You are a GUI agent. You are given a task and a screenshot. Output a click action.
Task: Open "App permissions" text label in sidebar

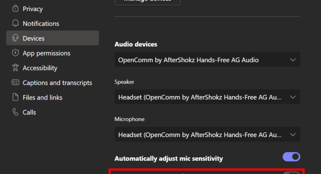click(46, 53)
